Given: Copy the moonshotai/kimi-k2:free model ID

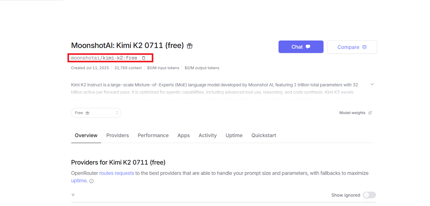Looking at the screenshot, I should click(x=144, y=58).
